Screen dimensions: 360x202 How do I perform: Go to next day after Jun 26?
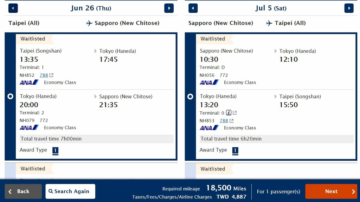(169, 8)
